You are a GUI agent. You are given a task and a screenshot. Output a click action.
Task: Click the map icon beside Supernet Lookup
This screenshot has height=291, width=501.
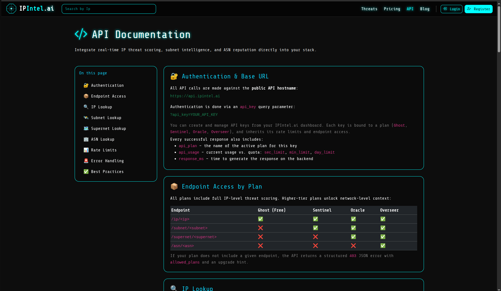(x=86, y=129)
